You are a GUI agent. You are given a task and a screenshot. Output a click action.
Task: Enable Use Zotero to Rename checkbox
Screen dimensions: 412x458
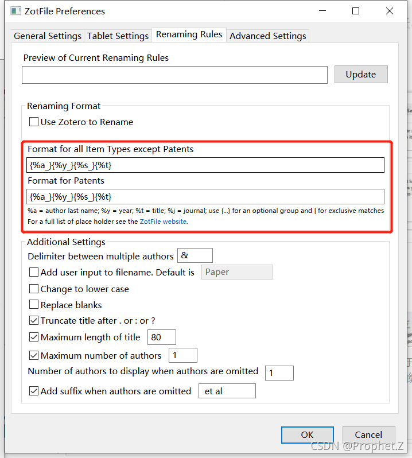coord(34,122)
